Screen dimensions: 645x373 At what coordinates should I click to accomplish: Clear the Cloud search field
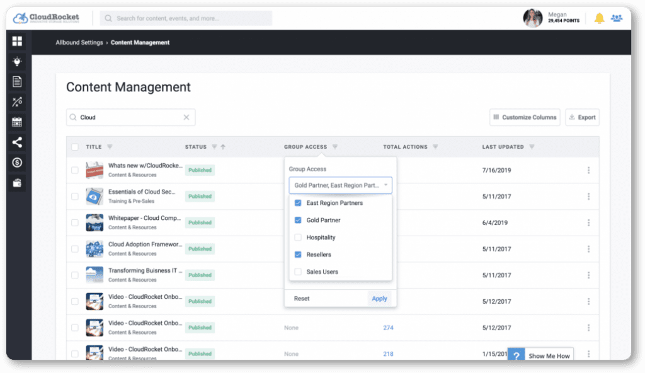[186, 117]
